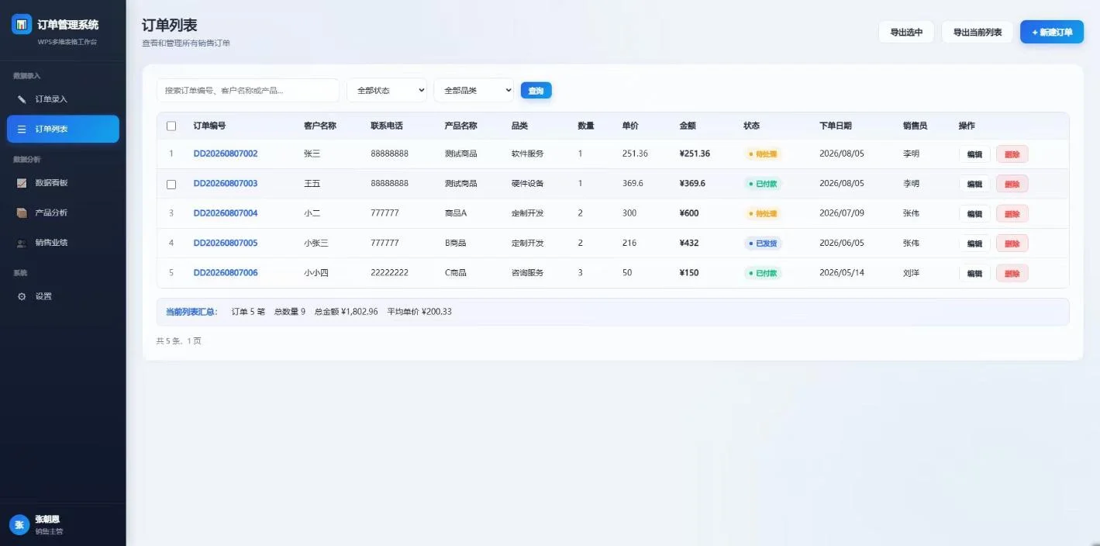Click the 订单编号 column header
This screenshot has width=1100, height=546.
(x=209, y=126)
